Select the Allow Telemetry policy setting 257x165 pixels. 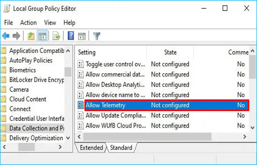coord(106,105)
